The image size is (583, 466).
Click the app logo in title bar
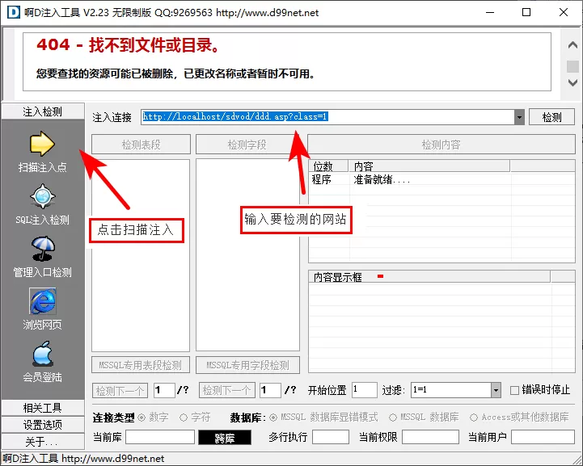(x=14, y=12)
